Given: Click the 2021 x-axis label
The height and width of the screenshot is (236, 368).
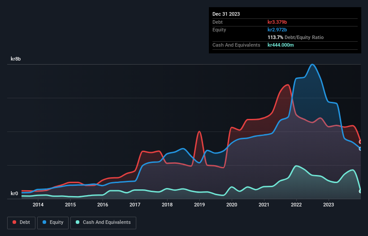Looking at the screenshot, I should tap(264, 205).
